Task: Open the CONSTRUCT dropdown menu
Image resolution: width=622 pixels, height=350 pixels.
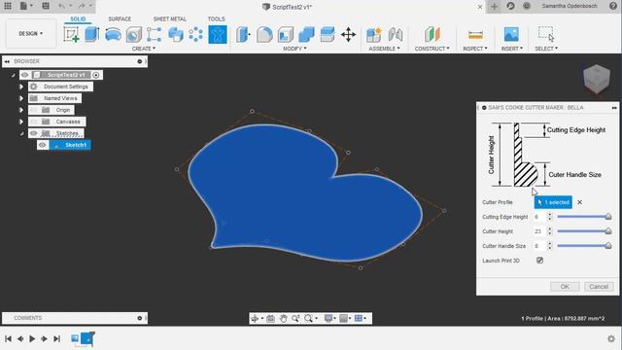Action: pos(432,49)
